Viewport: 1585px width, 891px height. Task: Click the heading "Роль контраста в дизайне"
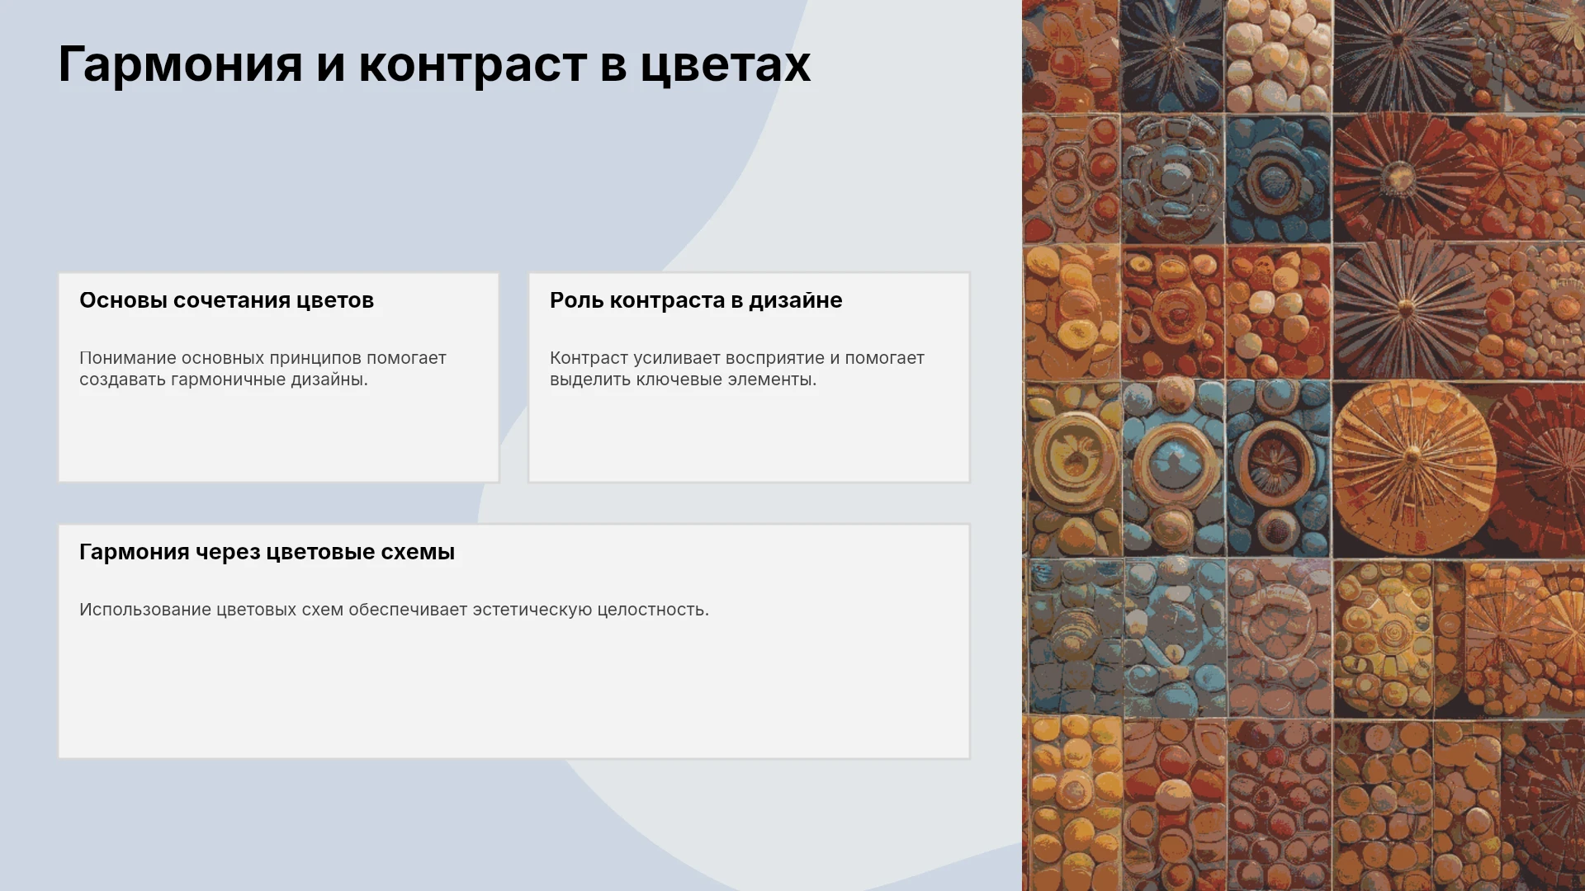[x=696, y=300]
